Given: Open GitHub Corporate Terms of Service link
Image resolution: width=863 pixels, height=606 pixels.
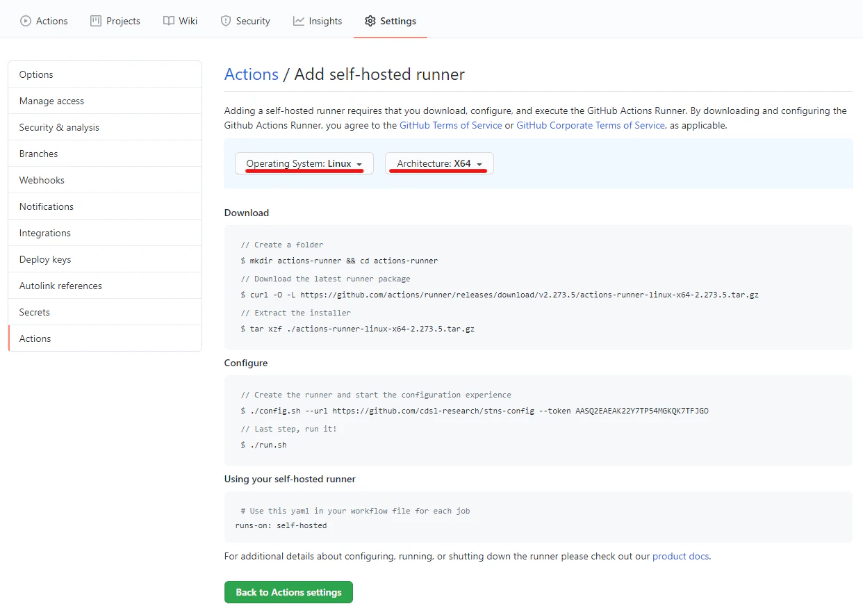Looking at the screenshot, I should coord(591,125).
